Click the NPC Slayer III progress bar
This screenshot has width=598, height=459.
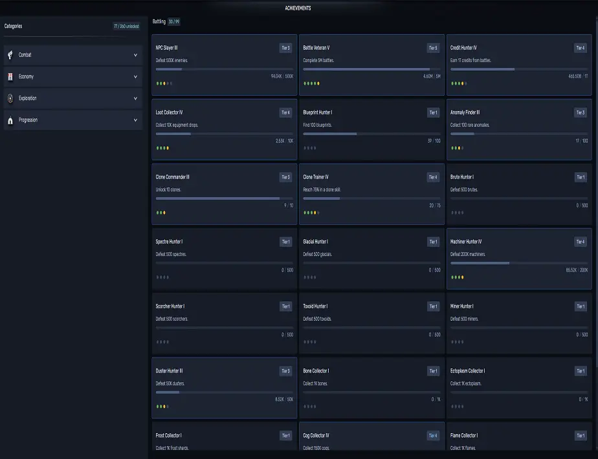224,69
